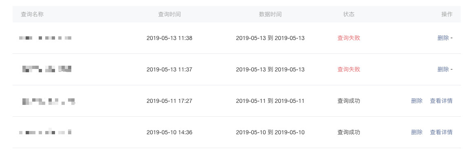Click the 数据时间 column header

pos(270,14)
